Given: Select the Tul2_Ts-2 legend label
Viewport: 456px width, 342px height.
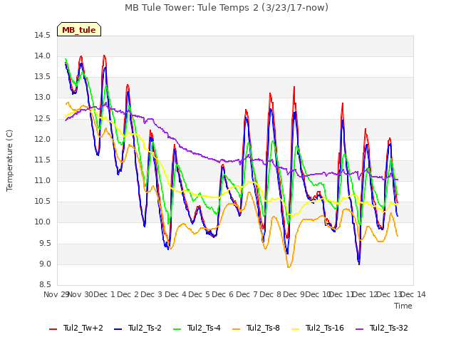Looking at the screenshot, I should [145, 328].
